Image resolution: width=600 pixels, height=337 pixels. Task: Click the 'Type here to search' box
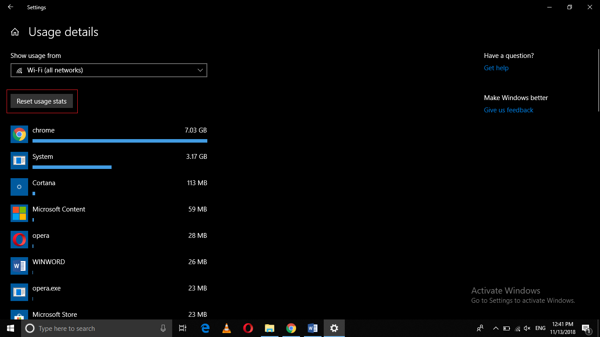point(96,328)
